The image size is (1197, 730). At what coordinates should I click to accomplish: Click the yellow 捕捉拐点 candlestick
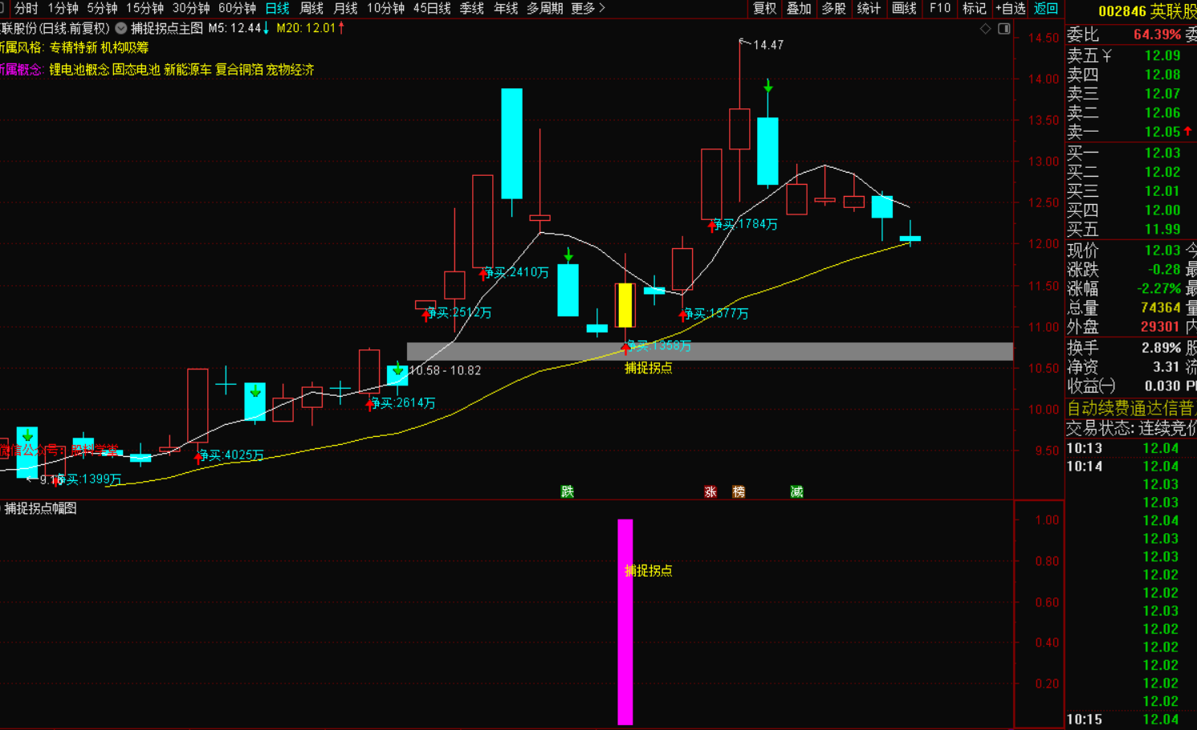tap(625, 305)
